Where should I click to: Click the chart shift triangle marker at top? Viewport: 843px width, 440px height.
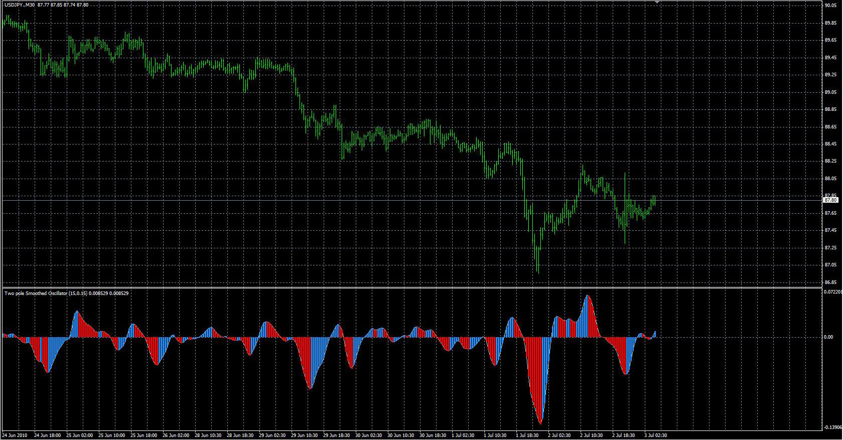click(657, 3)
